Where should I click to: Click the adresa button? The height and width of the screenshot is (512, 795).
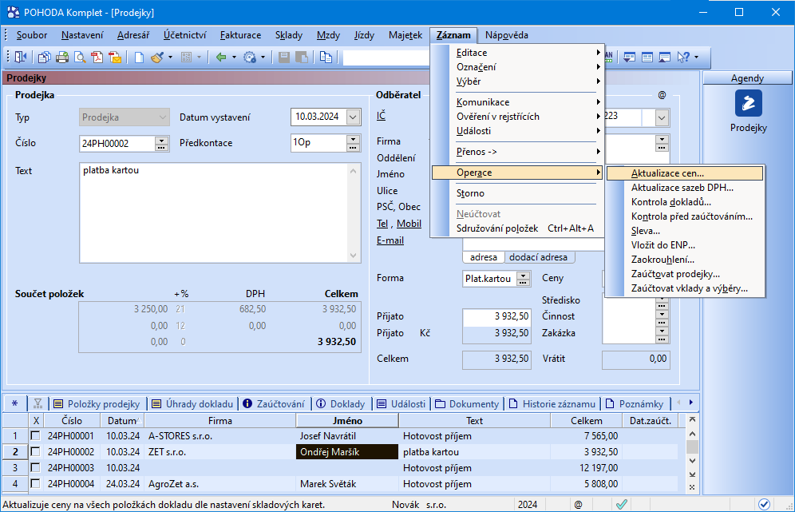pos(484,257)
